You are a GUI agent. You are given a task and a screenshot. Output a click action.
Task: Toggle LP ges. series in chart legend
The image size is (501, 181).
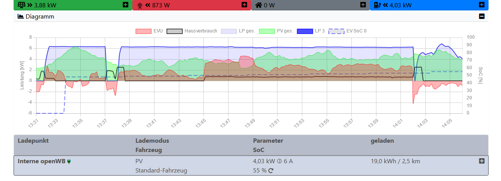pos(238,31)
